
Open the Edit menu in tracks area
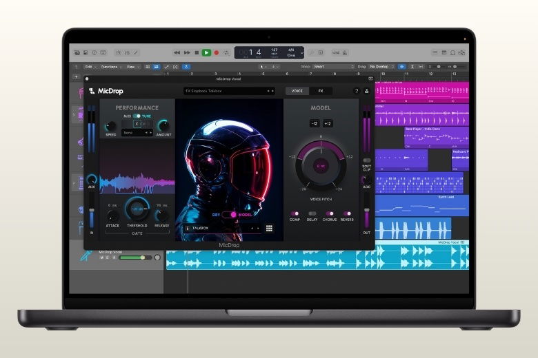(90, 67)
